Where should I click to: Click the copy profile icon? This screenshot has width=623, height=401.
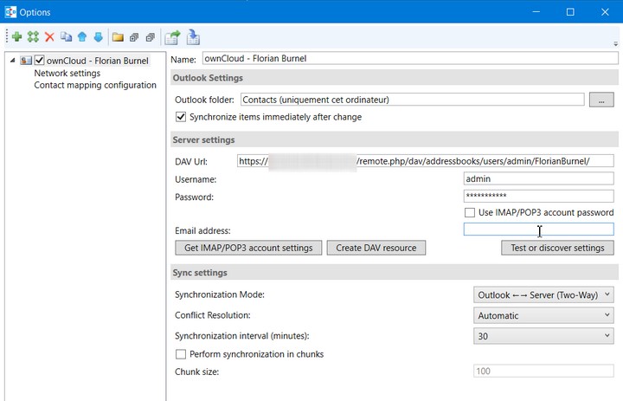coord(66,37)
